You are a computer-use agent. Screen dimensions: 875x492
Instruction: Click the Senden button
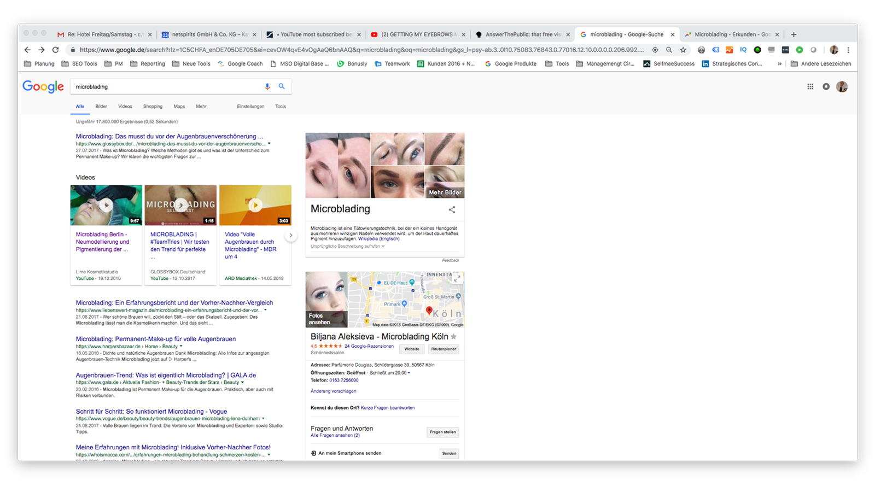(449, 453)
